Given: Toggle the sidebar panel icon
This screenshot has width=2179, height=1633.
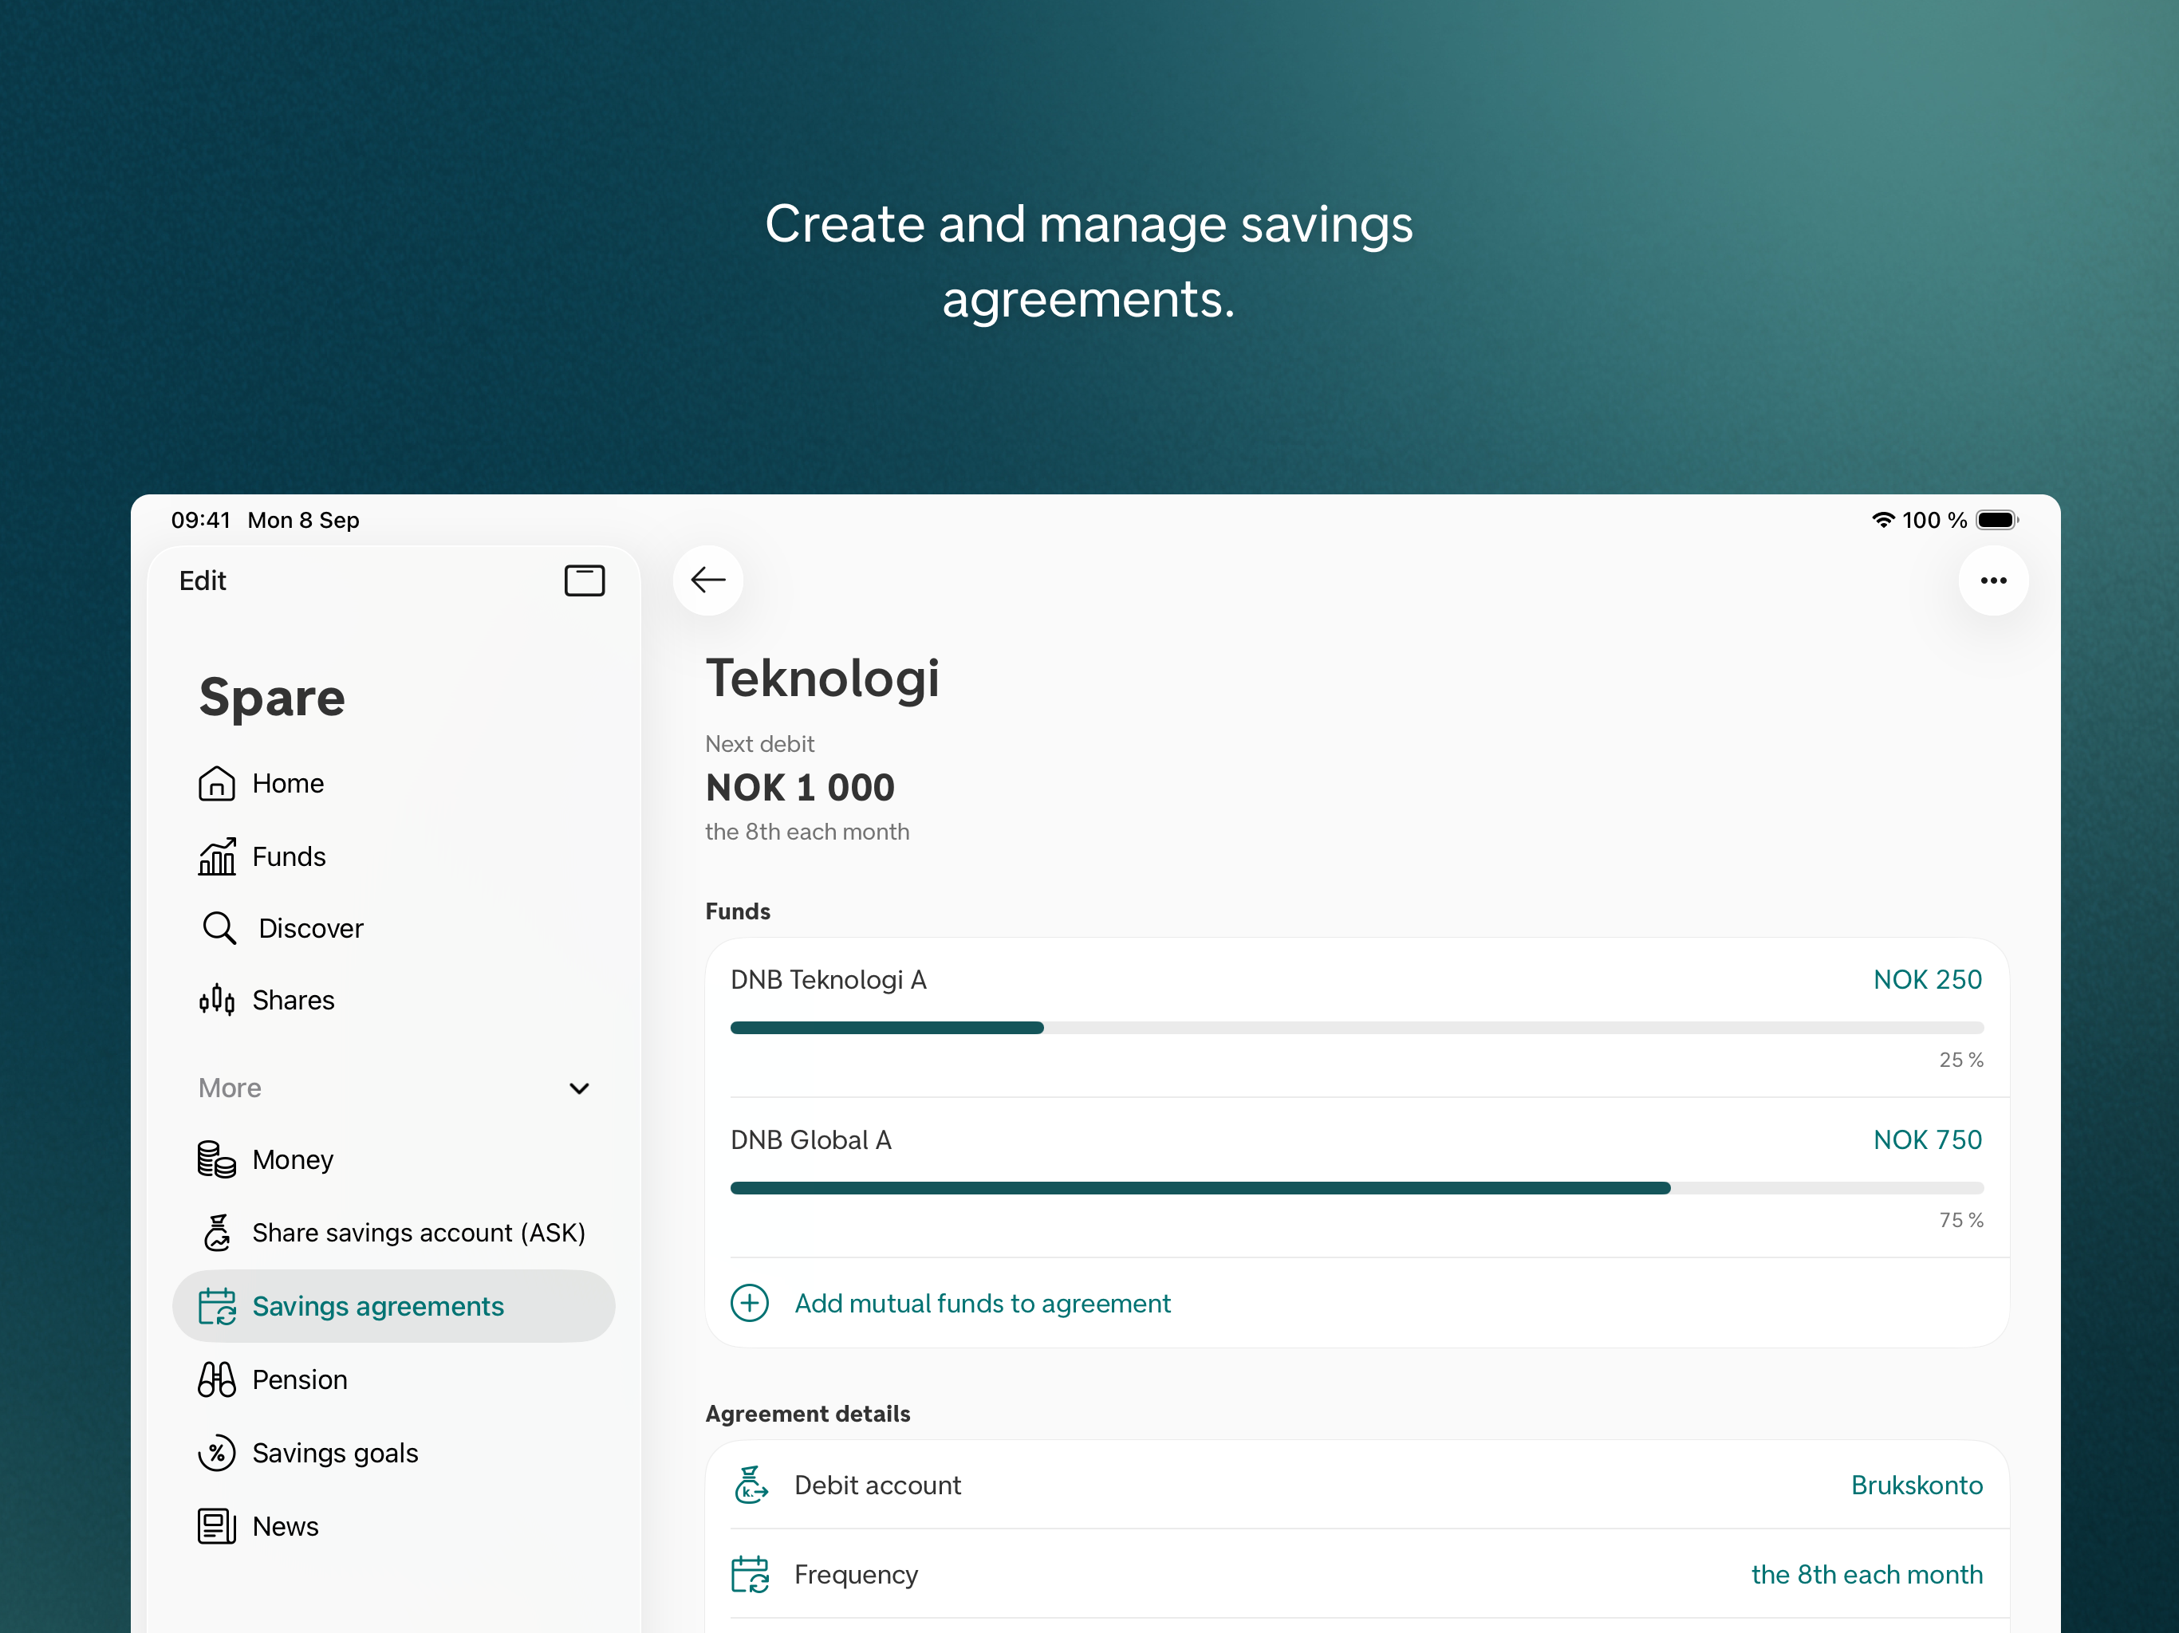Looking at the screenshot, I should click(x=584, y=580).
